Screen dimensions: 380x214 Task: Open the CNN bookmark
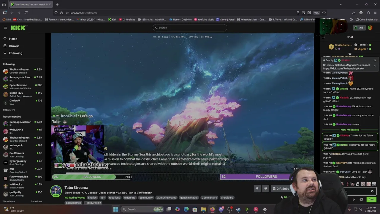(28, 20)
